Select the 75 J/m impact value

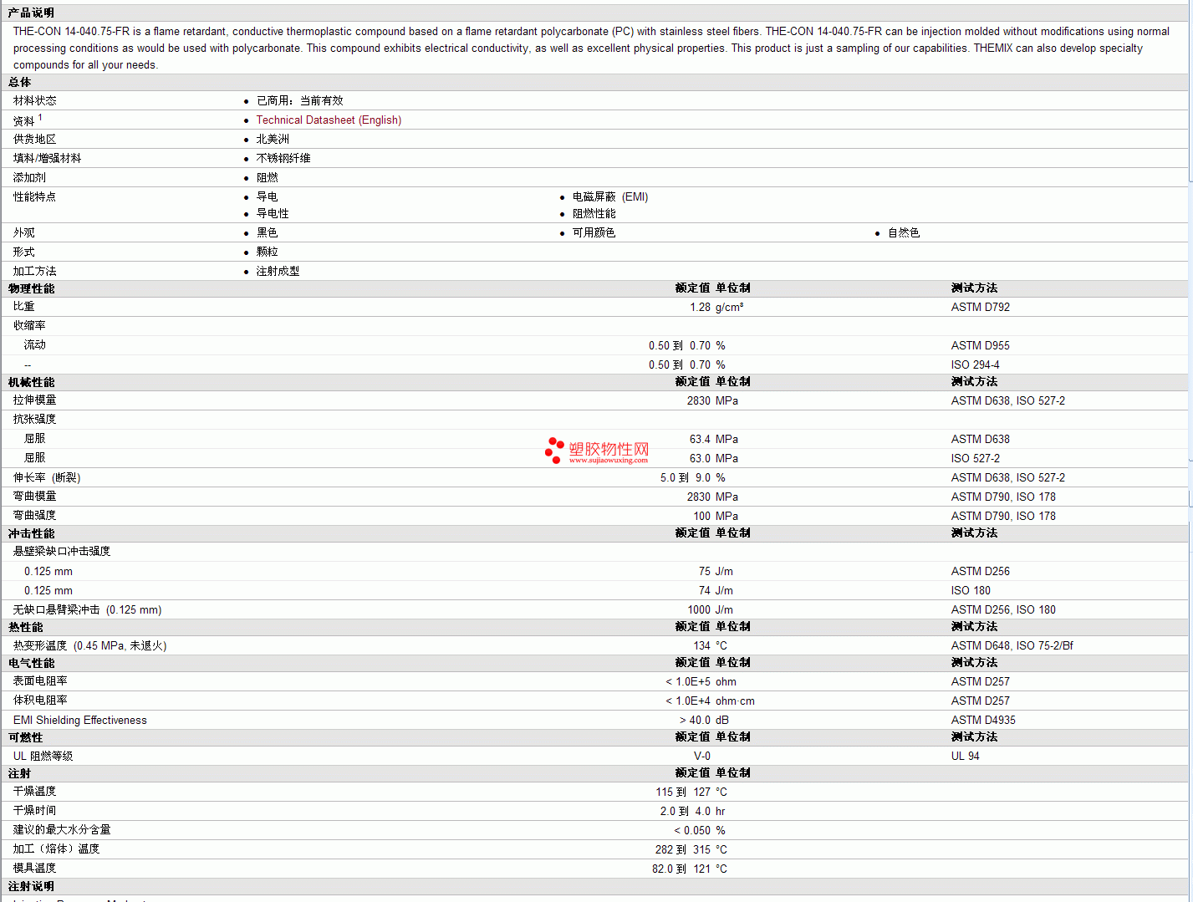click(716, 571)
